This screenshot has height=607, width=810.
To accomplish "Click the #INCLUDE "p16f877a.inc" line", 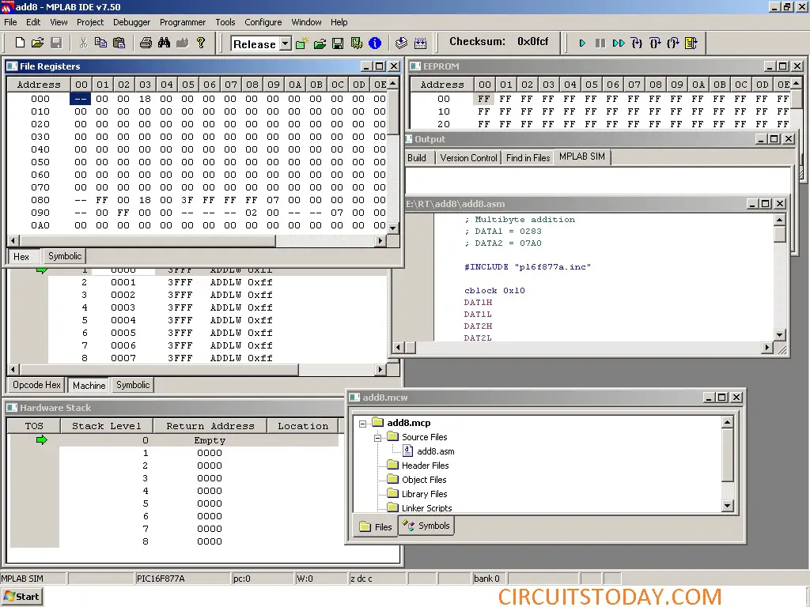I will (x=527, y=267).
